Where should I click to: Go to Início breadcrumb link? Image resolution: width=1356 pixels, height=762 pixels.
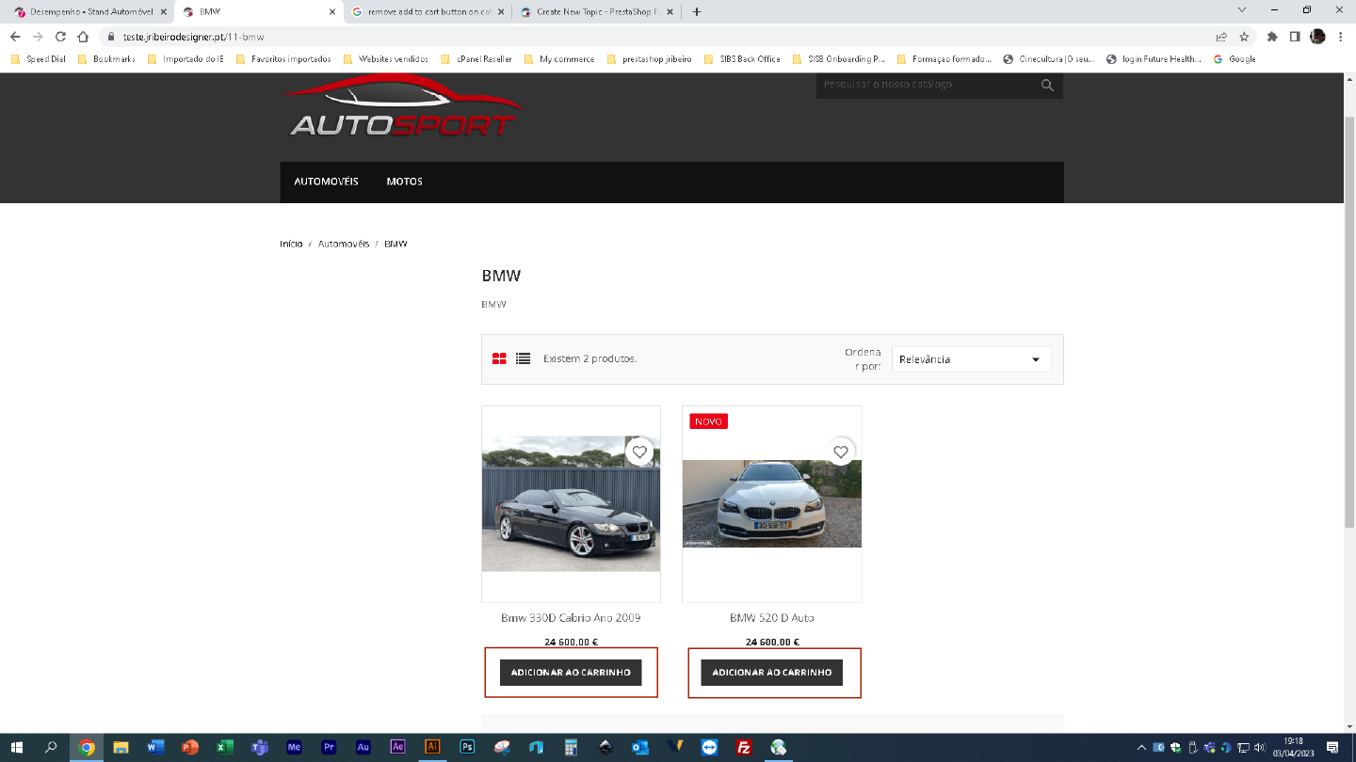[291, 244]
